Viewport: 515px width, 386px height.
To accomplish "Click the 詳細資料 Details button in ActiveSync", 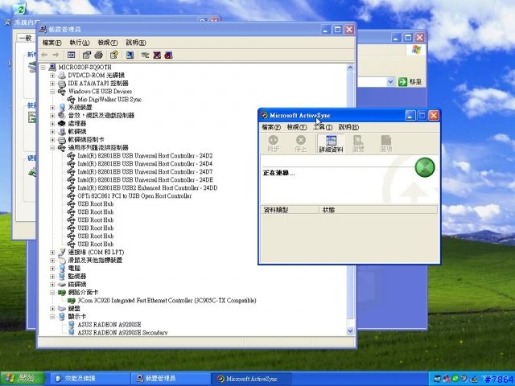I will (x=331, y=144).
